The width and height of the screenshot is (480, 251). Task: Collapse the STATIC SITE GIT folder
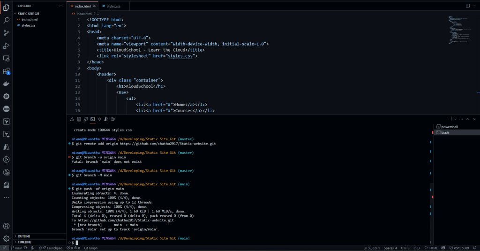tap(28, 14)
